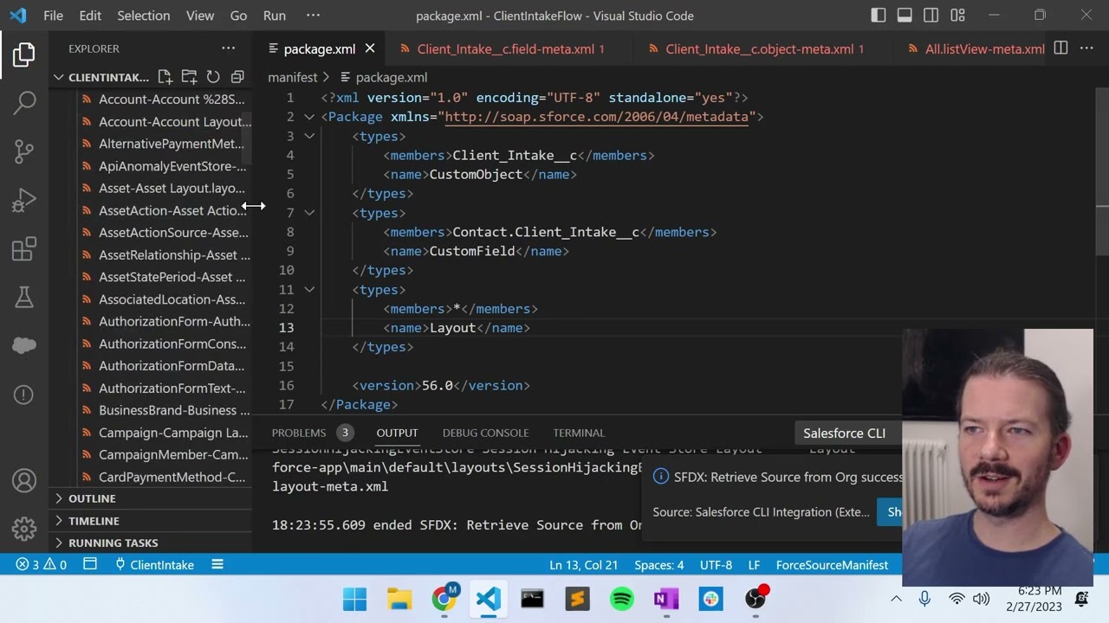Open Source Control view

point(24,151)
